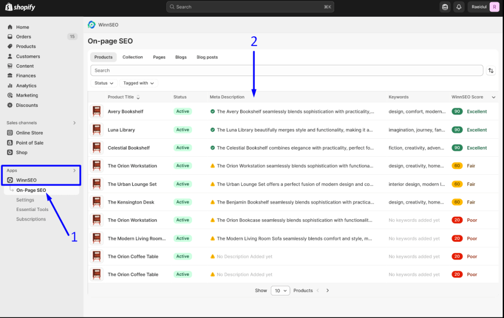Switch to the Blog posts tab
This screenshot has width=504, height=318.
(207, 57)
